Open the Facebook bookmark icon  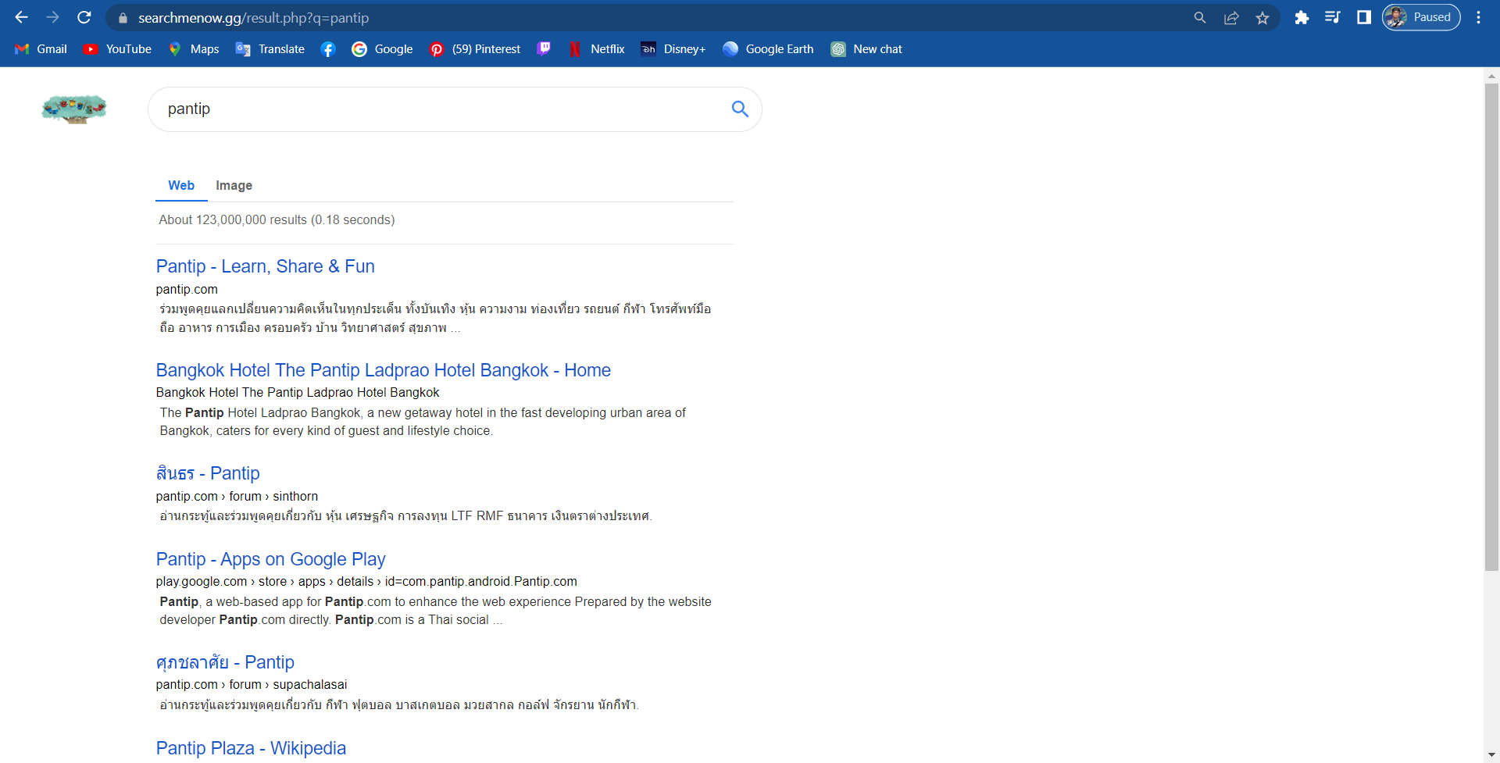click(328, 49)
